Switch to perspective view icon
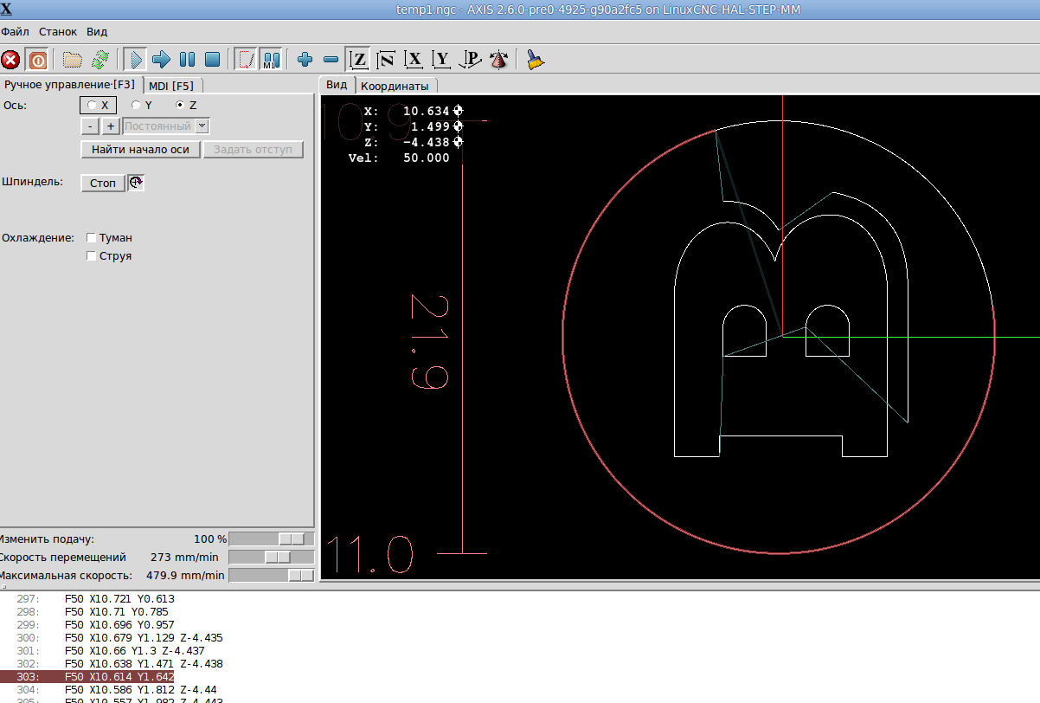 pyautogui.click(x=472, y=60)
